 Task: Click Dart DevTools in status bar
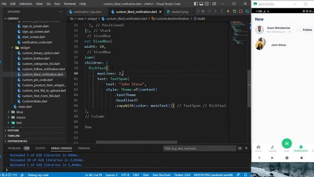161,175
